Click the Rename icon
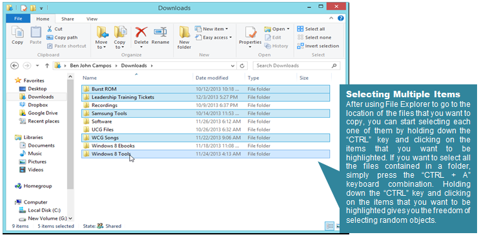 160,32
